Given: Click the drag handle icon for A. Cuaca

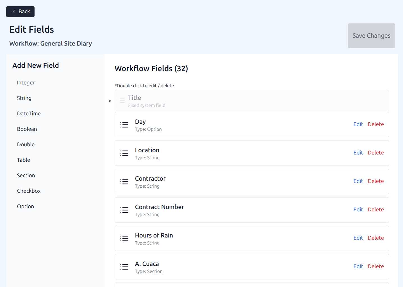Looking at the screenshot, I should pyautogui.click(x=124, y=267).
